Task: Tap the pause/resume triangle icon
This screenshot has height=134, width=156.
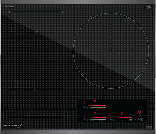Action: click(x=142, y=119)
